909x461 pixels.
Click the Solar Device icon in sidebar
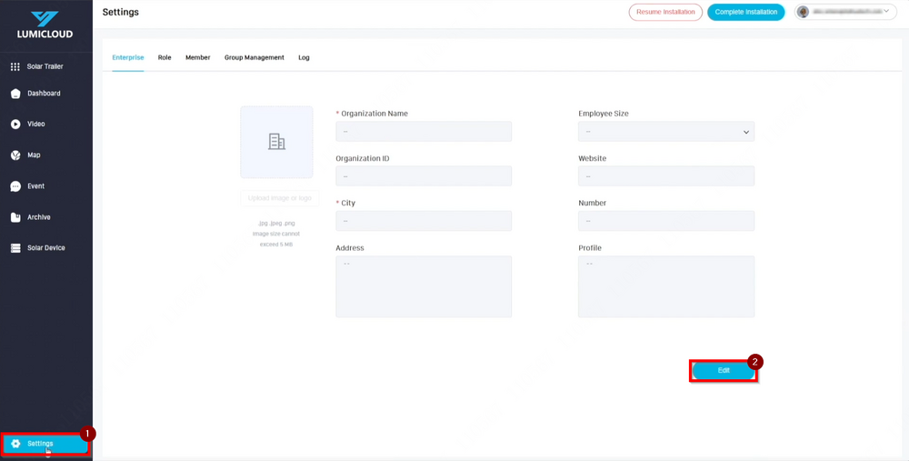[x=15, y=248]
